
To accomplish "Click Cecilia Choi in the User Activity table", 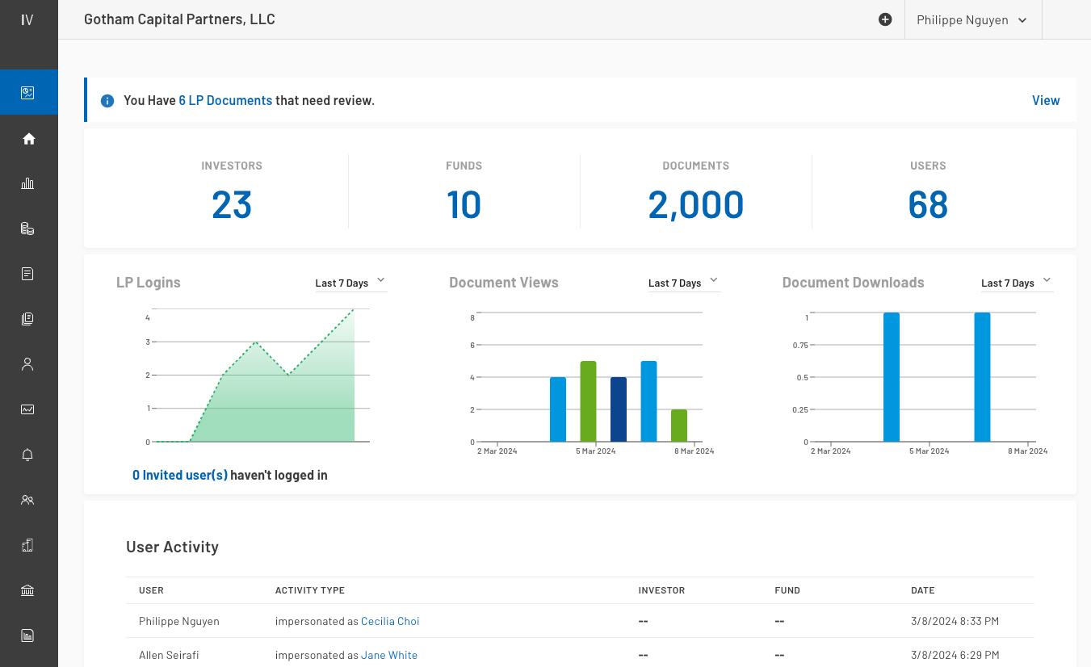I will pyautogui.click(x=390, y=621).
